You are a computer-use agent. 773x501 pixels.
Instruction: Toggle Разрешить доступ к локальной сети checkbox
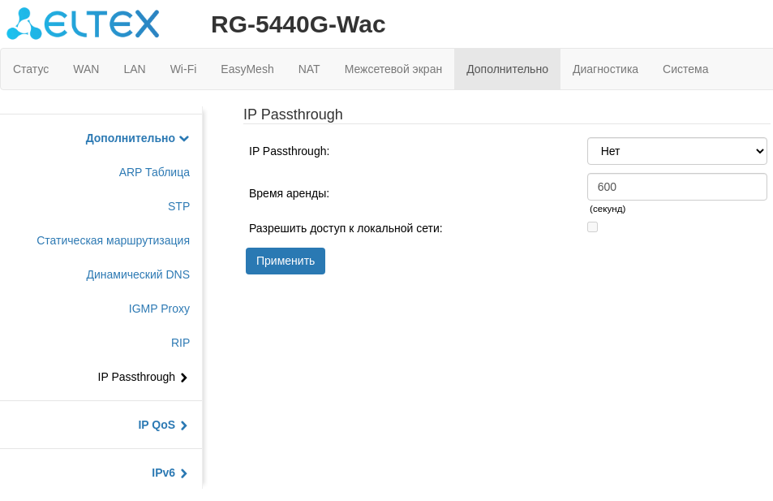(x=592, y=227)
